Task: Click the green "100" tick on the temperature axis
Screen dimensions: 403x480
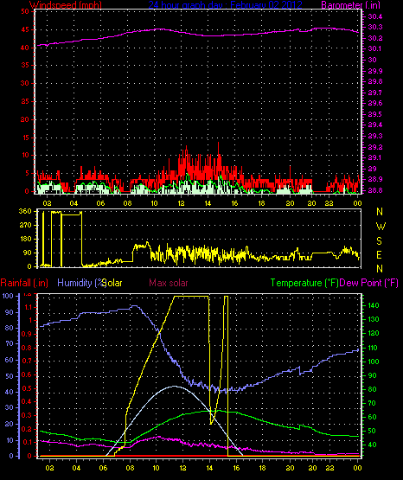Action: click(374, 362)
